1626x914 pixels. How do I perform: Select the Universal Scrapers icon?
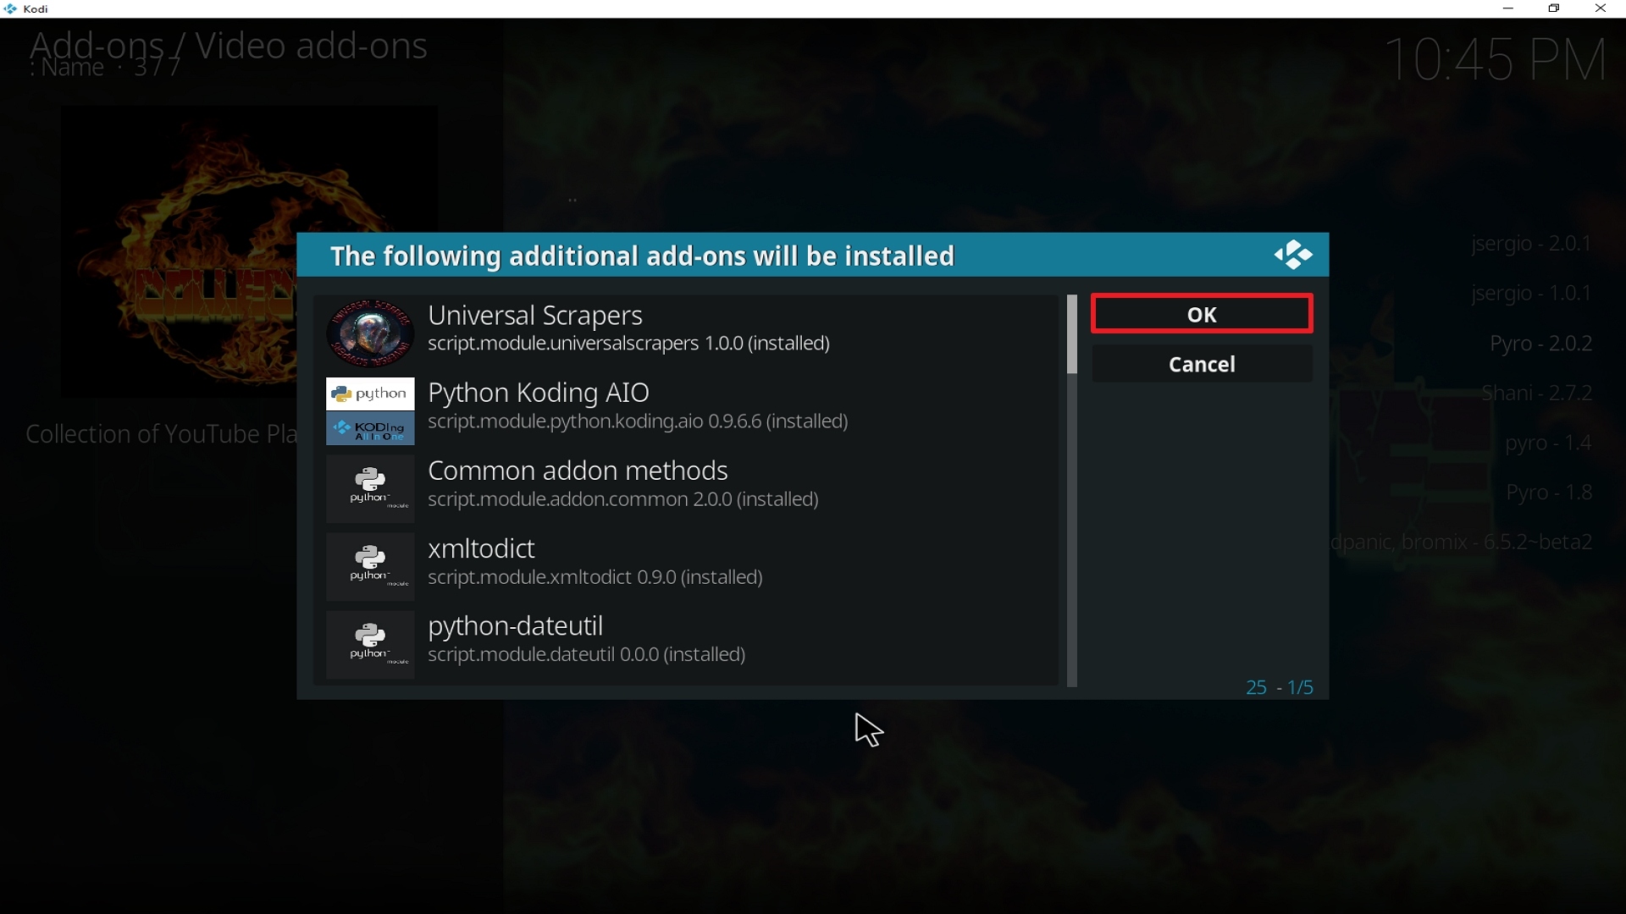click(370, 333)
